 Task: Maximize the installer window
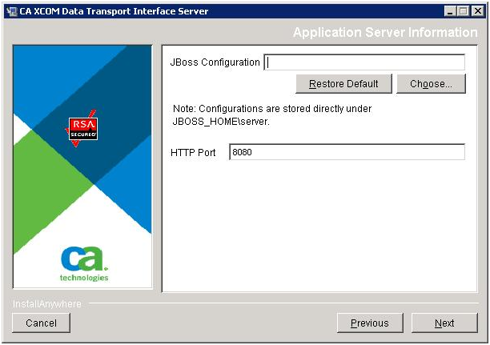463,11
